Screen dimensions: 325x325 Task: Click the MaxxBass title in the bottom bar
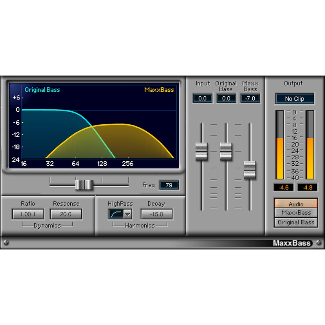pos(292,243)
